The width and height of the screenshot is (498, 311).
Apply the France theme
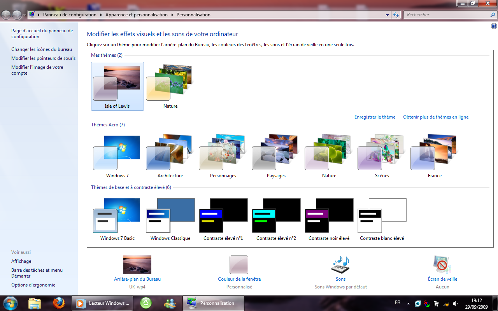point(435,156)
